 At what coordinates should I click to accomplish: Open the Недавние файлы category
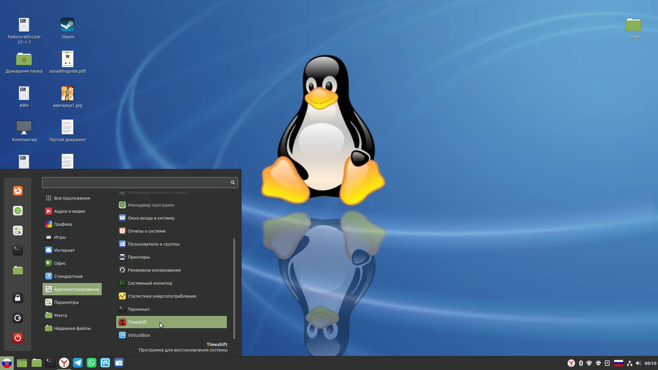(x=72, y=328)
